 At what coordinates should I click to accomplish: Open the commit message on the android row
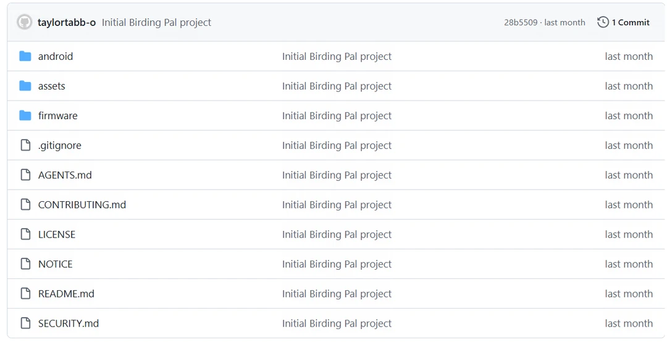[x=337, y=57]
